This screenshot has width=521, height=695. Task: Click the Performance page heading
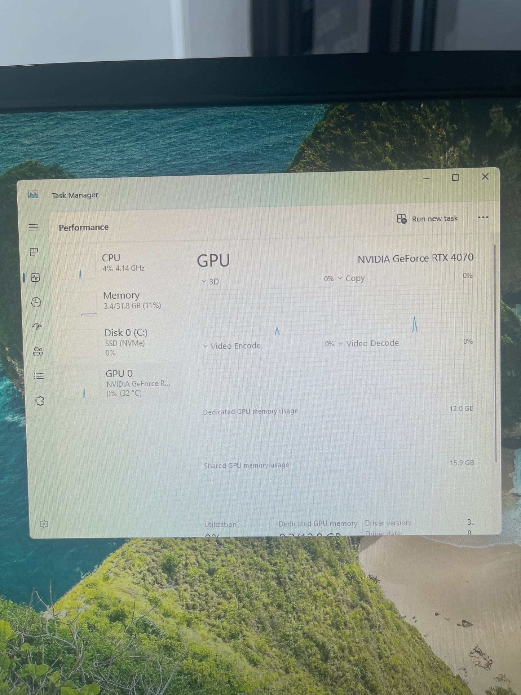84,228
